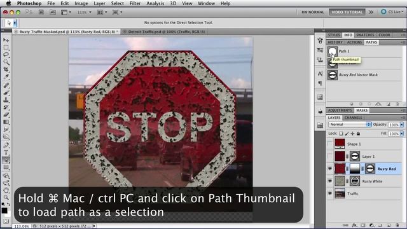Select the Dodge tool

(x=6, y=137)
